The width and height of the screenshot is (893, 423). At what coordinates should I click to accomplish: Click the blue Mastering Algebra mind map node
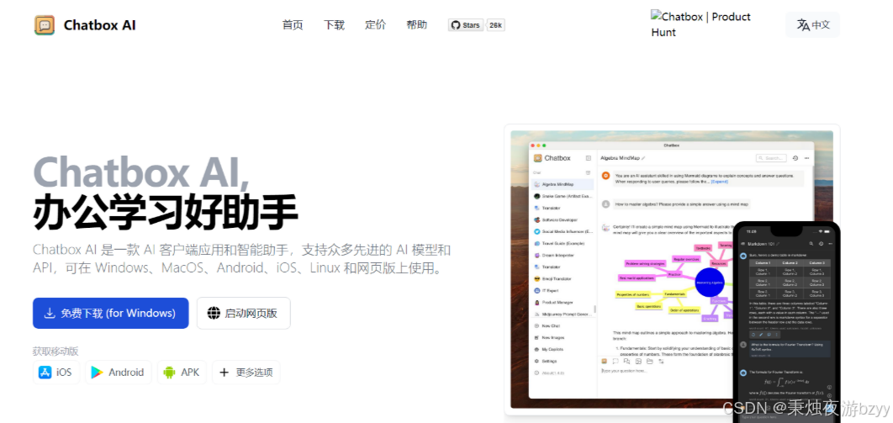pyautogui.click(x=709, y=283)
